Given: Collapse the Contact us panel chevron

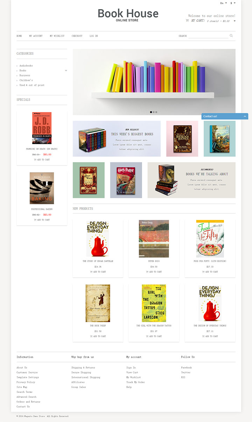Looking at the screenshot, I should pyautogui.click(x=245, y=116).
